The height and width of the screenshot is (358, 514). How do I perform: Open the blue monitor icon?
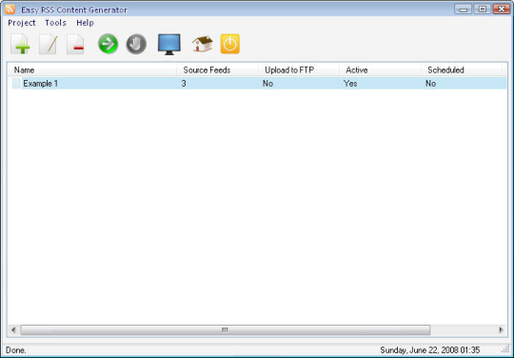click(169, 44)
